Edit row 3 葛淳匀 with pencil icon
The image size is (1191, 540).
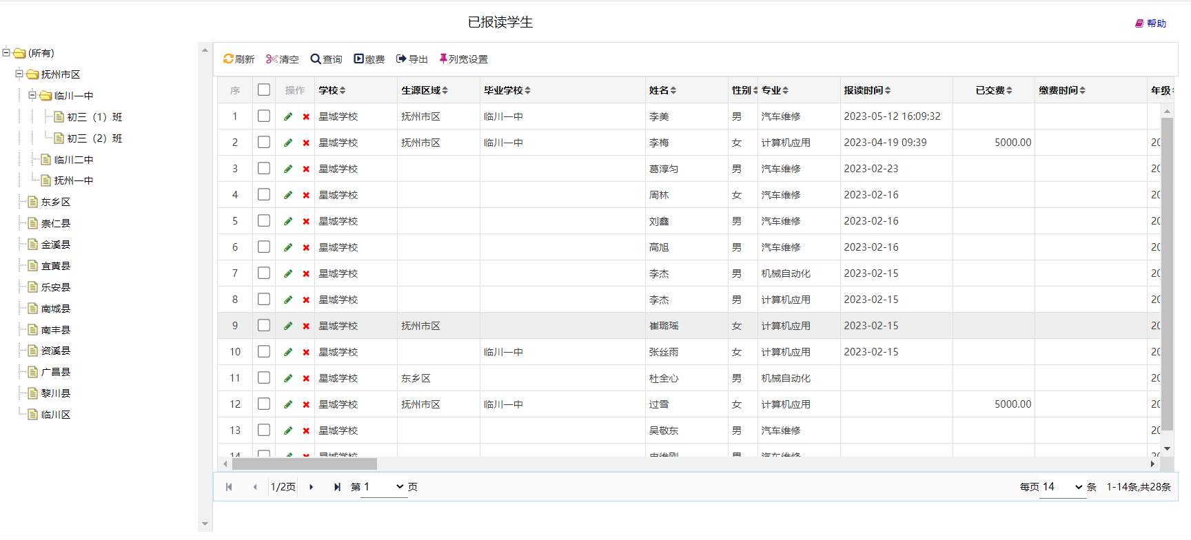(288, 169)
